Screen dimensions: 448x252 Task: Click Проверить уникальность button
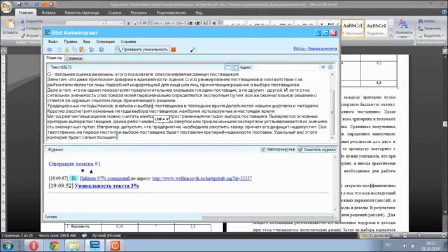click(142, 50)
